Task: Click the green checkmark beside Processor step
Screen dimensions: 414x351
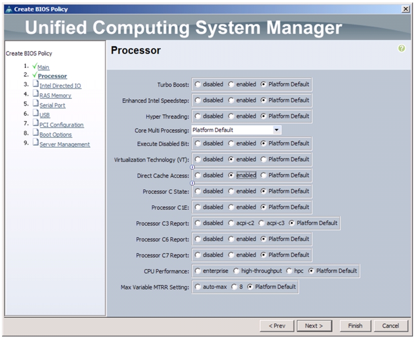Action: point(34,75)
